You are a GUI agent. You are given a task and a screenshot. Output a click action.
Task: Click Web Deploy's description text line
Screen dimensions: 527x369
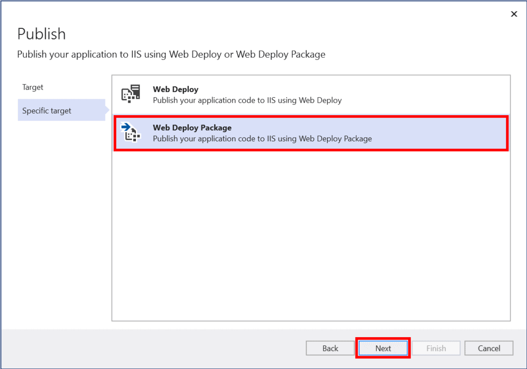click(x=247, y=100)
